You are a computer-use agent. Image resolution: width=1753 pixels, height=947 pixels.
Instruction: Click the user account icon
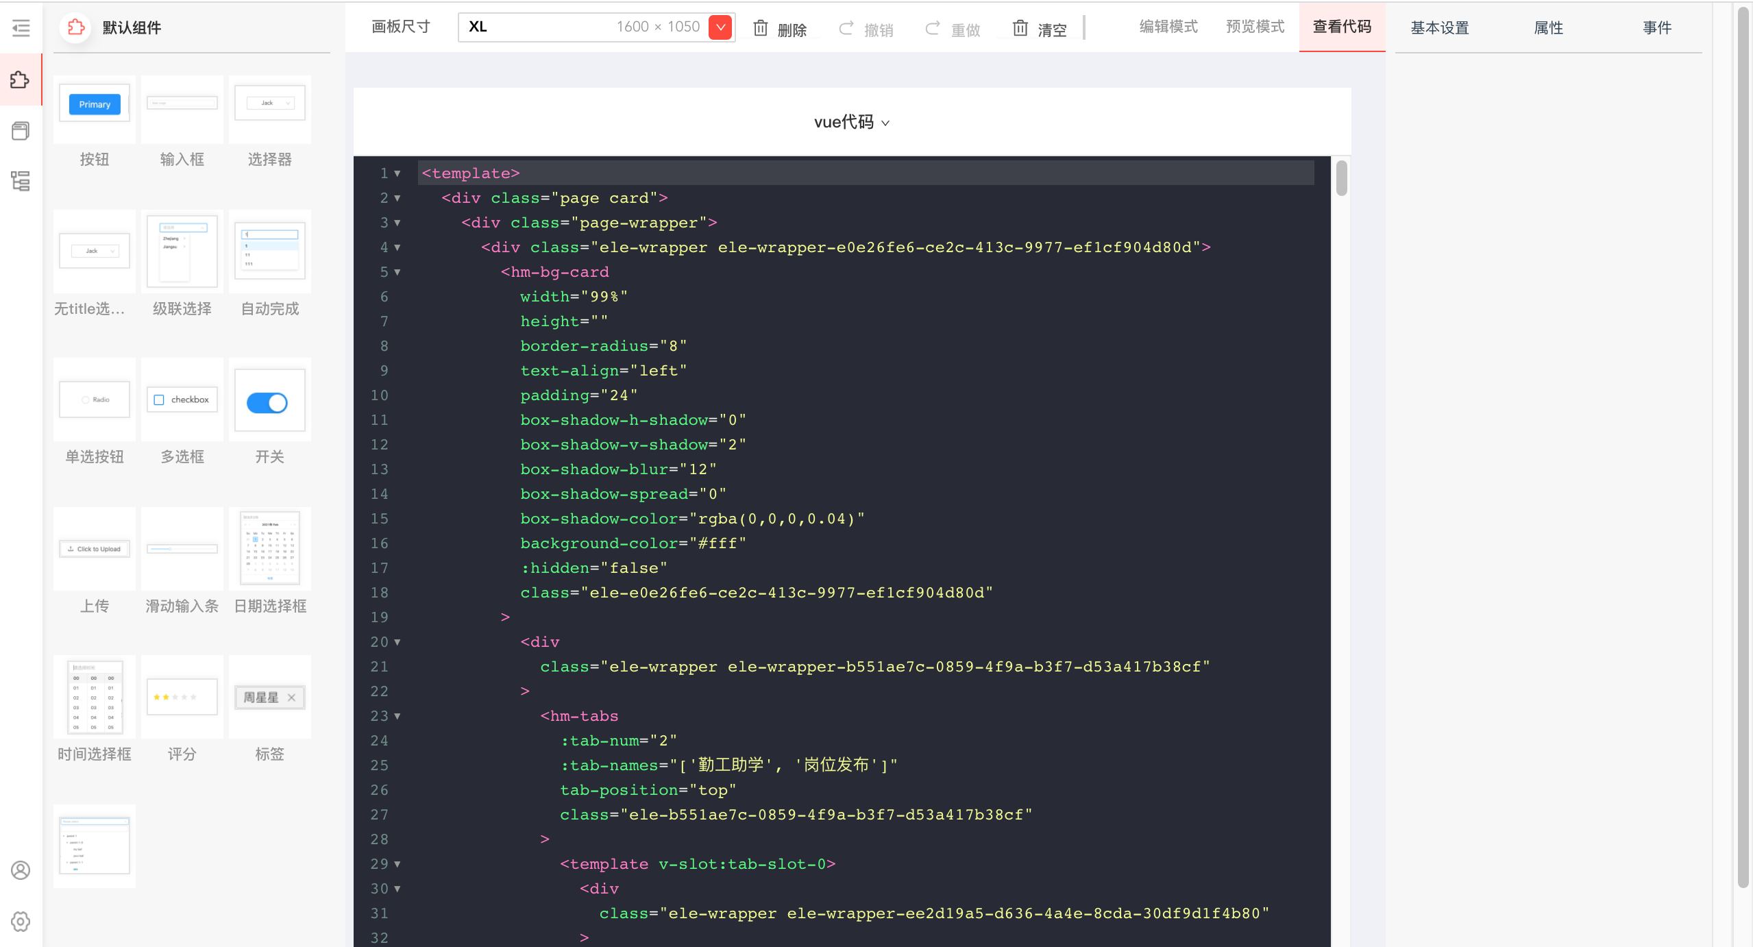pos(21,870)
